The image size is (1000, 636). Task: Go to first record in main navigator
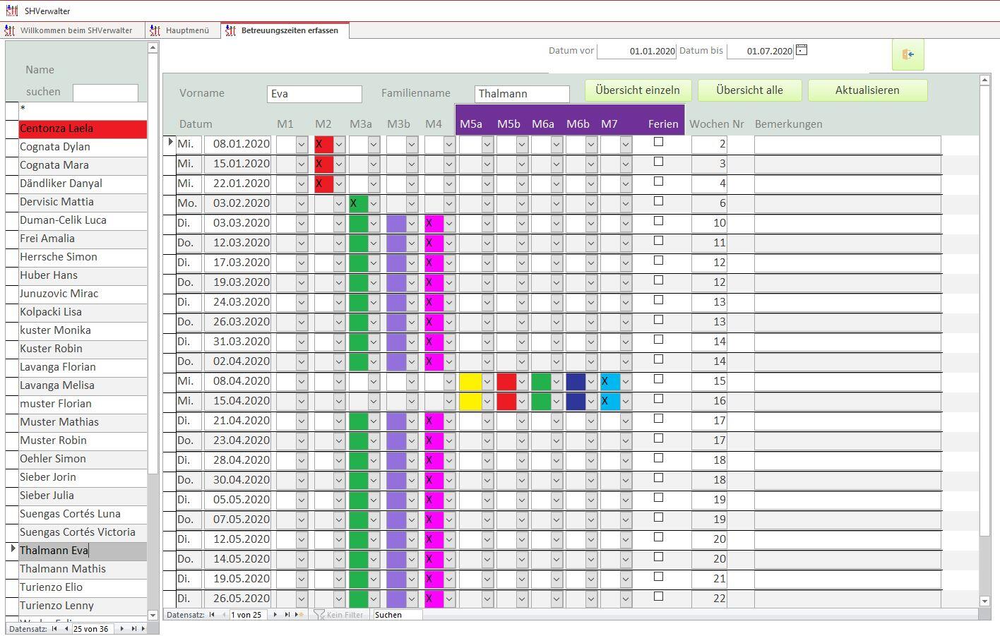click(211, 615)
